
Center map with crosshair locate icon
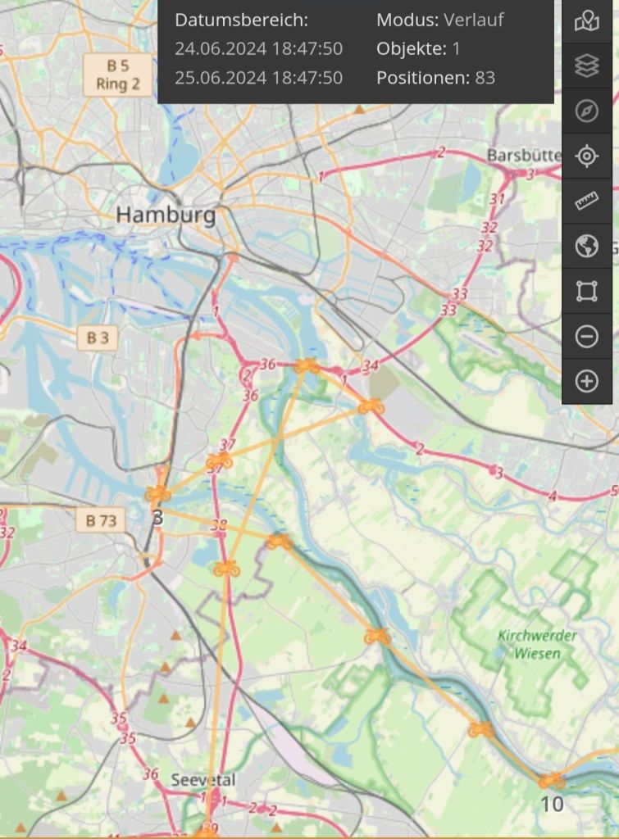[x=586, y=156]
